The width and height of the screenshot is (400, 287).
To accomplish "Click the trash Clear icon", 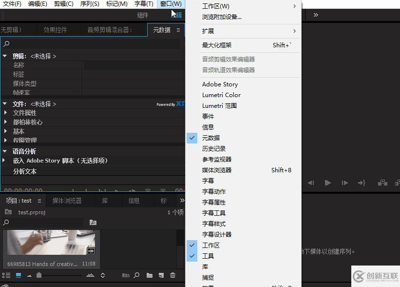I will 172,275.
